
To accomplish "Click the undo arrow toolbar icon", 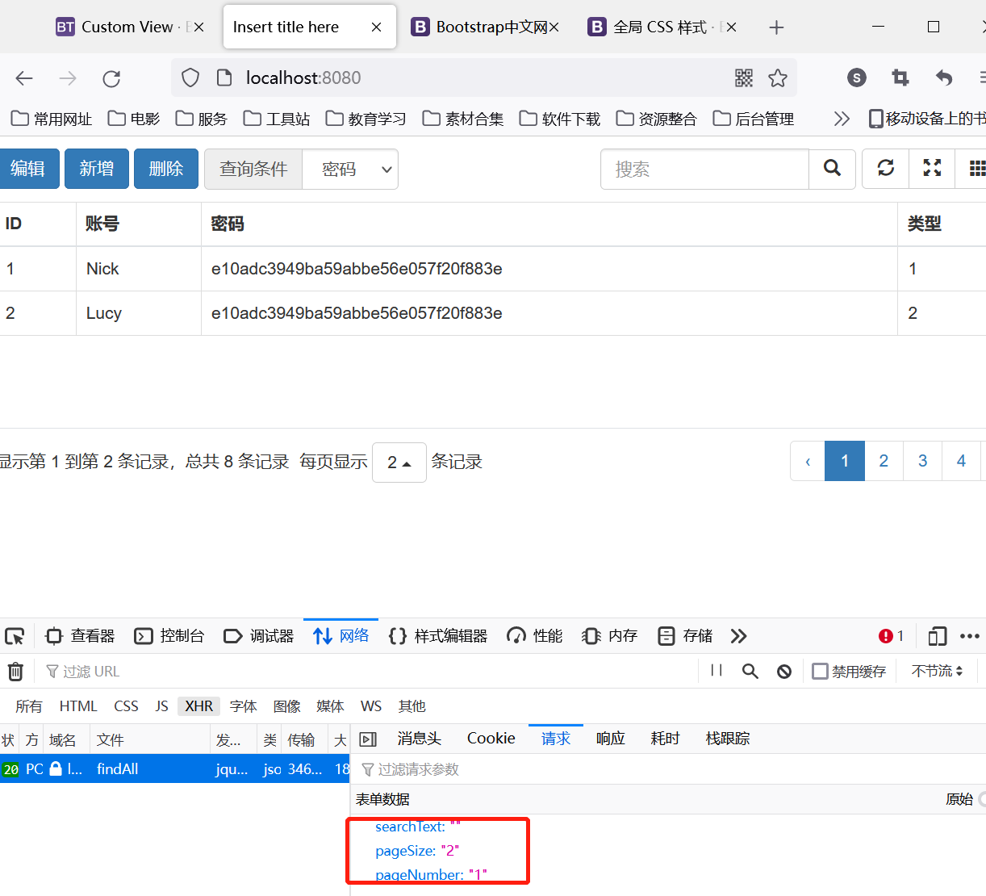I will (x=944, y=77).
